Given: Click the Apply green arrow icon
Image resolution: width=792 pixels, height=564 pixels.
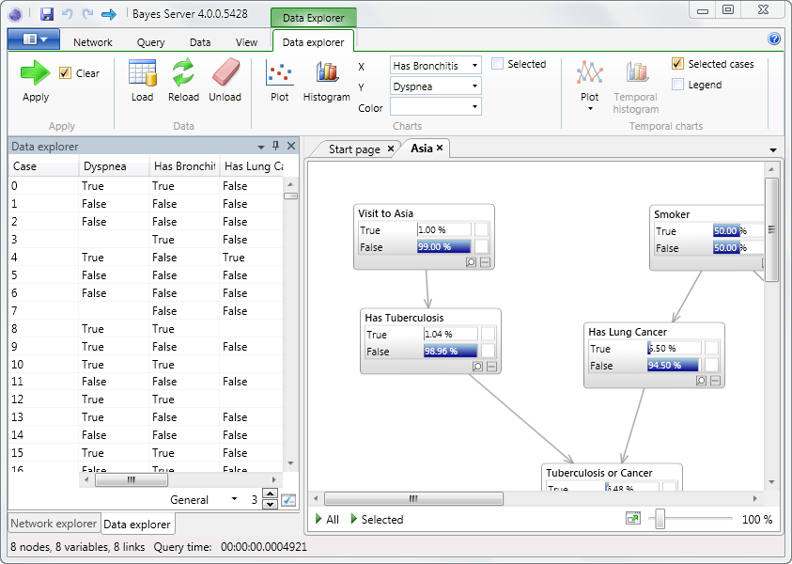Looking at the screenshot, I should [x=34, y=73].
